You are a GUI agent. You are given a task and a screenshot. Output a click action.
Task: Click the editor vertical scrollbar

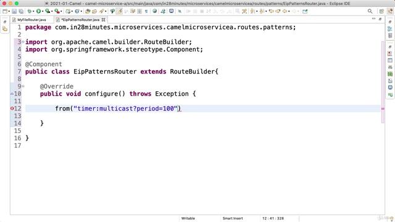click(x=383, y=82)
